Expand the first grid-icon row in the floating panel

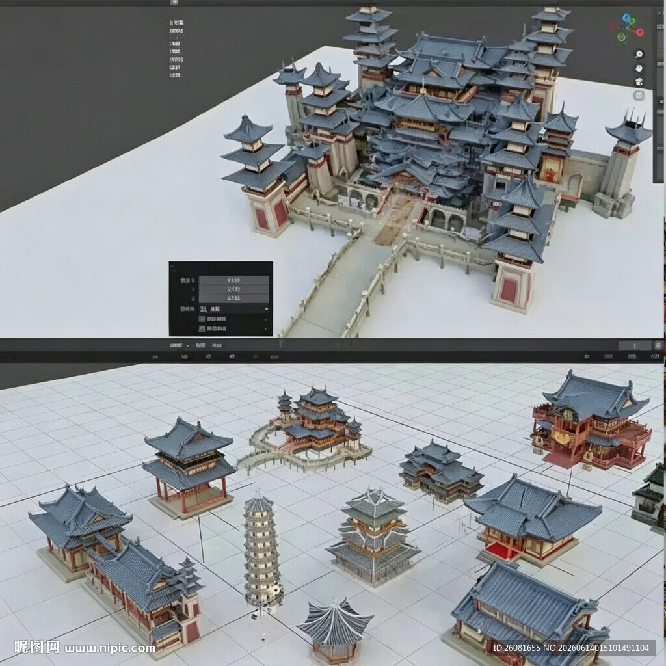[x=233, y=319]
